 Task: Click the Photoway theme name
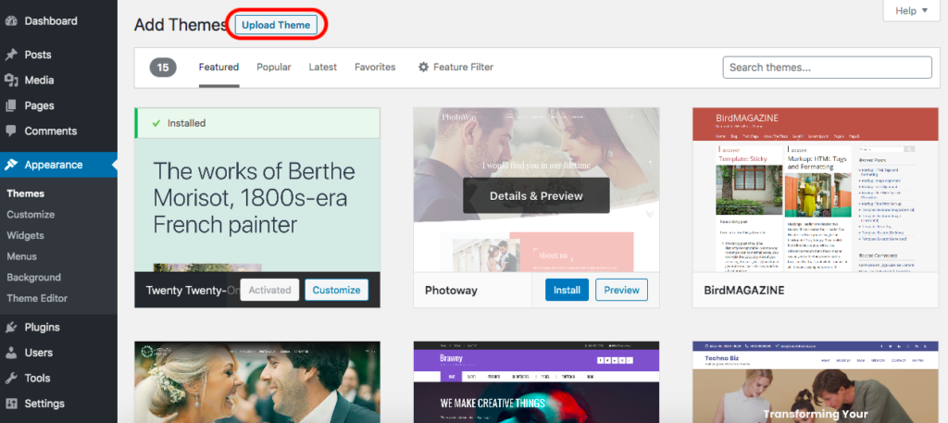point(451,291)
